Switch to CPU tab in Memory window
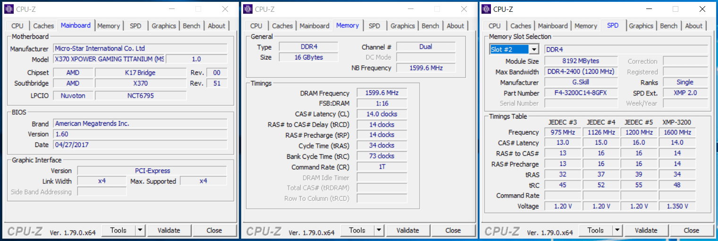The image size is (718, 241). (256, 26)
